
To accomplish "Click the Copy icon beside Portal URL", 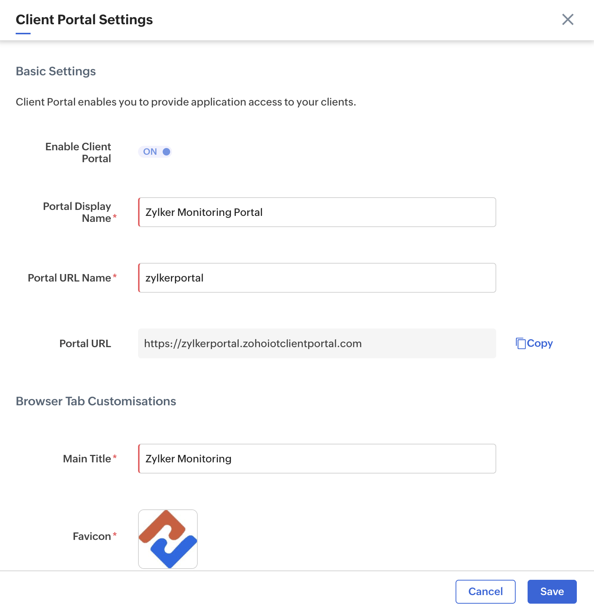I will (x=520, y=343).
